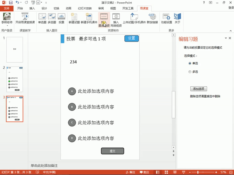This screenshot has width=234, height=175.
Task: Click the Save icon in quick access toolbar
Action: [x=11, y=3]
